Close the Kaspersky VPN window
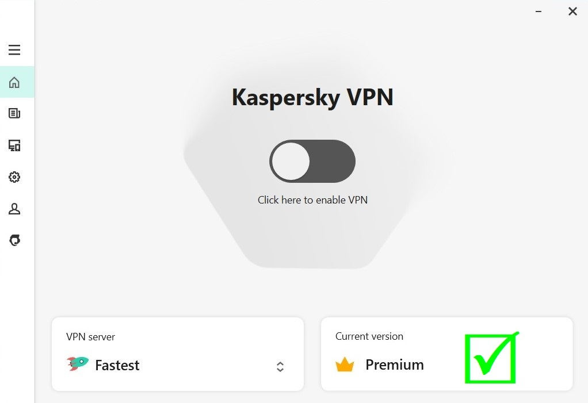588x403 pixels. [572, 11]
